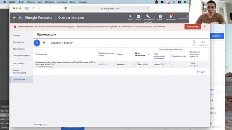Click the battery status icon in menu bar
The height and width of the screenshot is (130, 232).
coord(185,2)
